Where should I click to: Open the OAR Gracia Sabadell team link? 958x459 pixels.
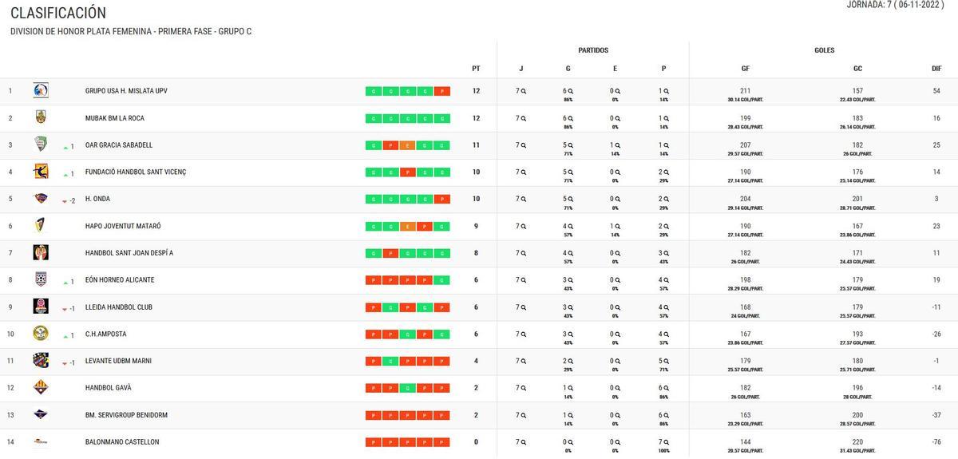(x=119, y=145)
